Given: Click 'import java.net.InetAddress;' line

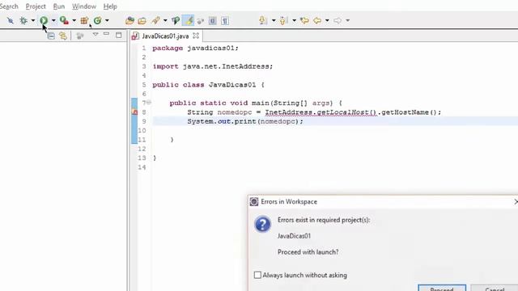Looking at the screenshot, I should pos(213,66).
